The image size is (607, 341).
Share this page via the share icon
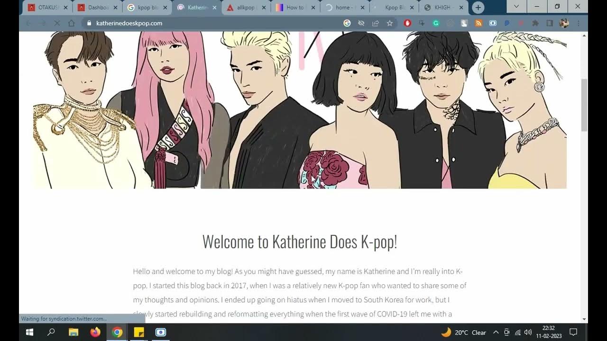[375, 23]
